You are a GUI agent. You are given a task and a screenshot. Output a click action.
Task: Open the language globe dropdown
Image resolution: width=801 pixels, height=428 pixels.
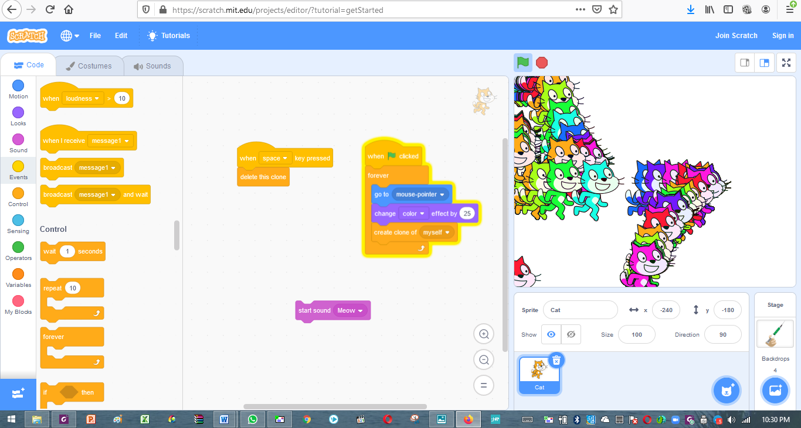(69, 35)
